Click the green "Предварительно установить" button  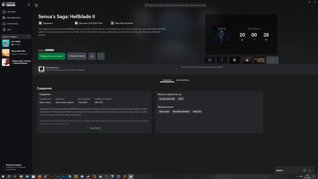click(x=52, y=56)
